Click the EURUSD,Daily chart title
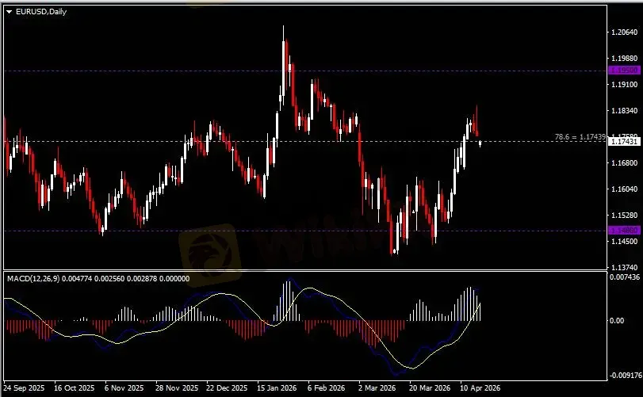Image resolution: width=643 pixels, height=397 pixels. pos(41,11)
